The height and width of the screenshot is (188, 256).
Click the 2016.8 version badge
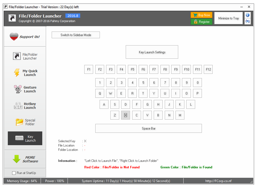click(x=73, y=16)
